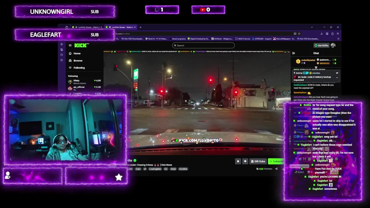Open the Kick hamburger sidebar menu
Screen dimensions: 370x208
click(70, 45)
